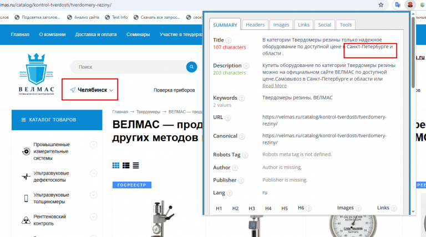Go to Главная in top navigation
The width and height of the screenshot is (426, 237).
(20, 34)
